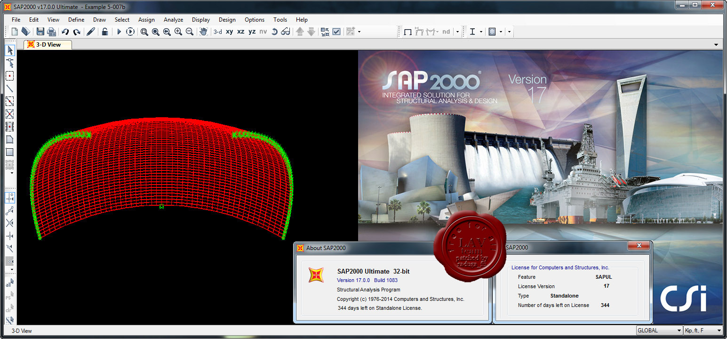The height and width of the screenshot is (339, 727).
Task: Select Quick Draw Secondary Beams tool
Action: tap(9, 127)
